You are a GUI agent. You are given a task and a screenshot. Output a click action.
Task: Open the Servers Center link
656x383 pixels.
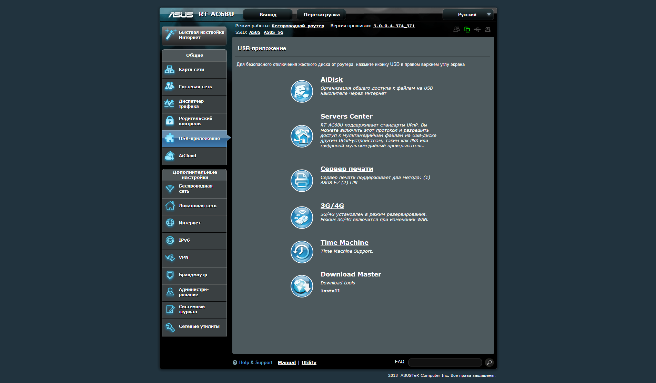[x=346, y=117]
